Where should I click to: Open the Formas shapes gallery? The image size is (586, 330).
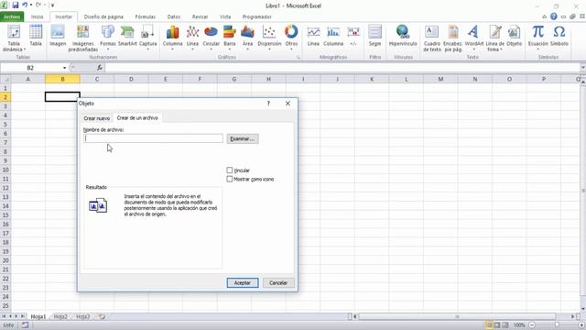(108, 38)
